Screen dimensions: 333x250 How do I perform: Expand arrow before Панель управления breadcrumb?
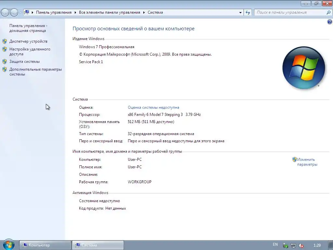(33, 13)
